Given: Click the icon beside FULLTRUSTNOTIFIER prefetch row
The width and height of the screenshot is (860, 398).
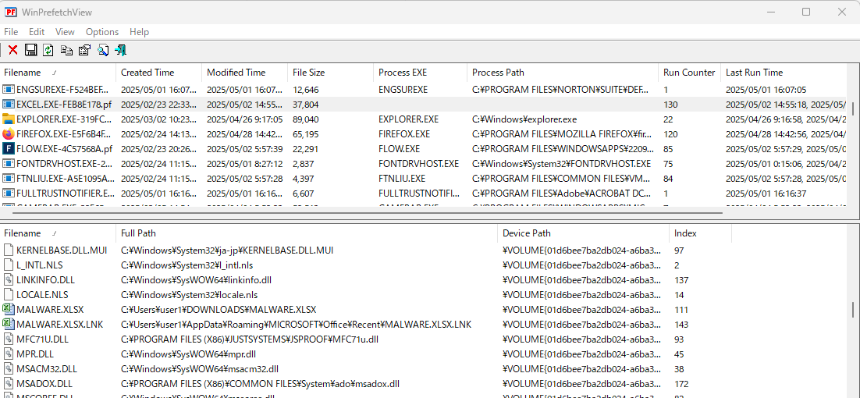Looking at the screenshot, I should pyautogui.click(x=8, y=193).
